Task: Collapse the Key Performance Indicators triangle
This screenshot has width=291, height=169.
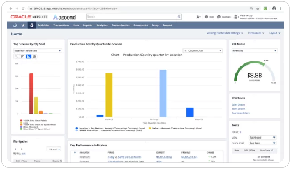Action: click(75, 152)
